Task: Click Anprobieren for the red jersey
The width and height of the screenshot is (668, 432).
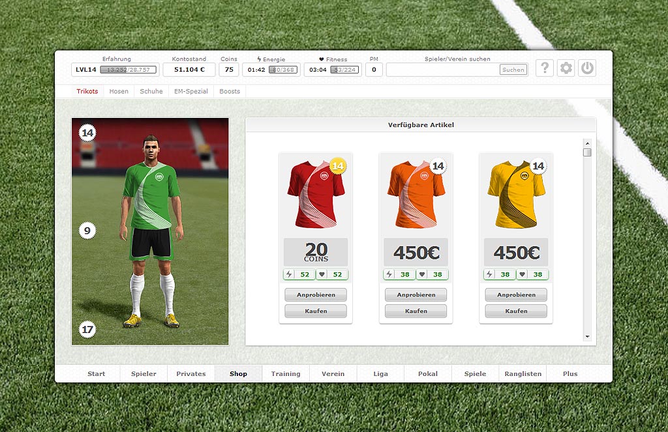Action: 316,295
